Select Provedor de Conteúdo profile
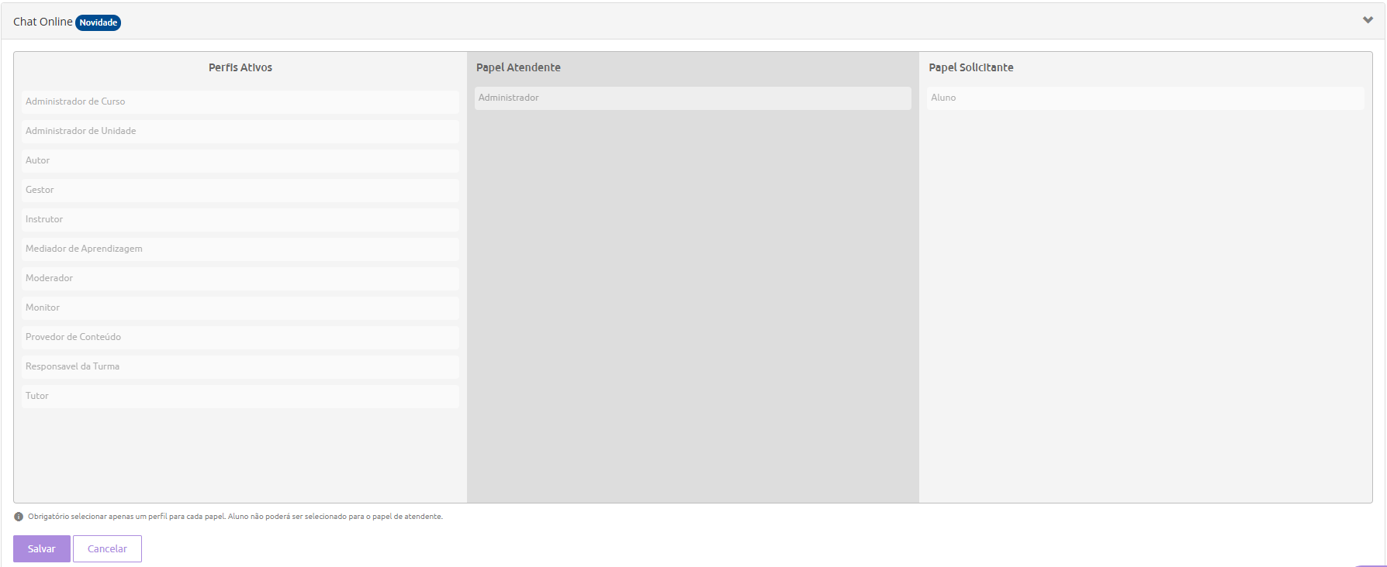 [x=240, y=337]
